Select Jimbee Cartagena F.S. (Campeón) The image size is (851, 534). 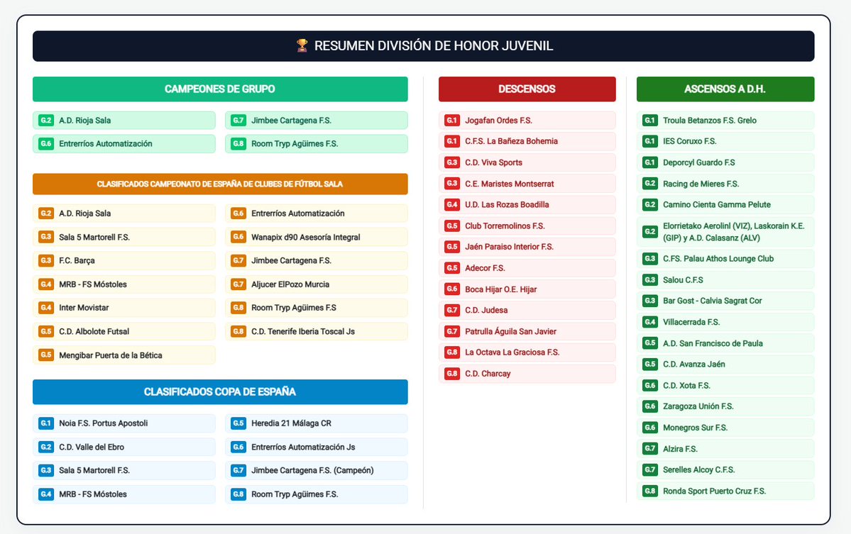pos(316,470)
